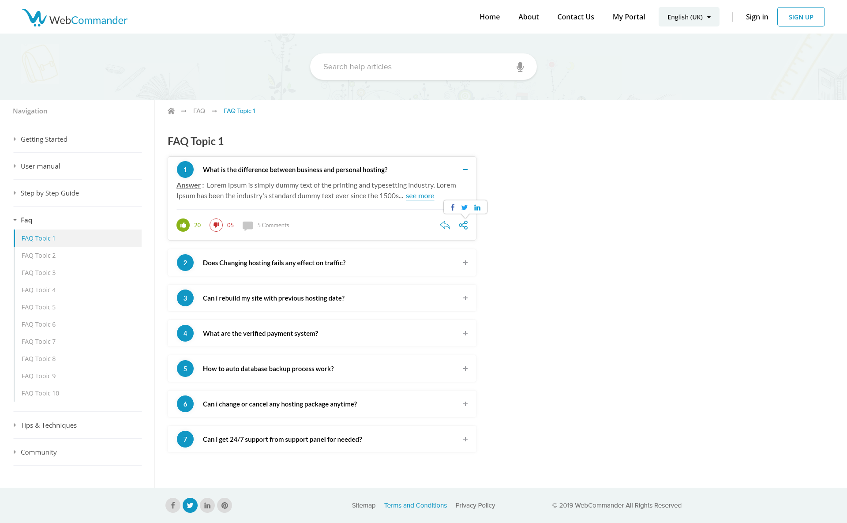The image size is (847, 523).
Task: Expand Getting Started navigation section
Action: (x=44, y=139)
